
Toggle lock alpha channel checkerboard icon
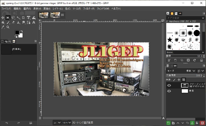click(x=184, y=80)
